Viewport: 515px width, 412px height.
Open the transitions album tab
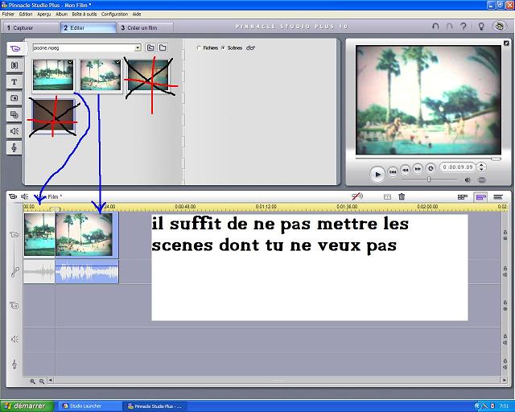click(x=14, y=65)
